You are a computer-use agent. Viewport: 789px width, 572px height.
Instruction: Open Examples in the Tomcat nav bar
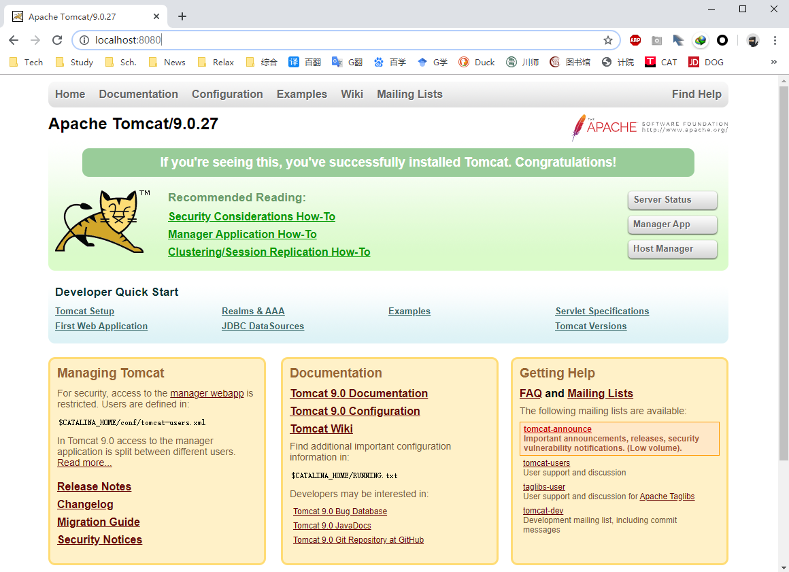coord(302,94)
